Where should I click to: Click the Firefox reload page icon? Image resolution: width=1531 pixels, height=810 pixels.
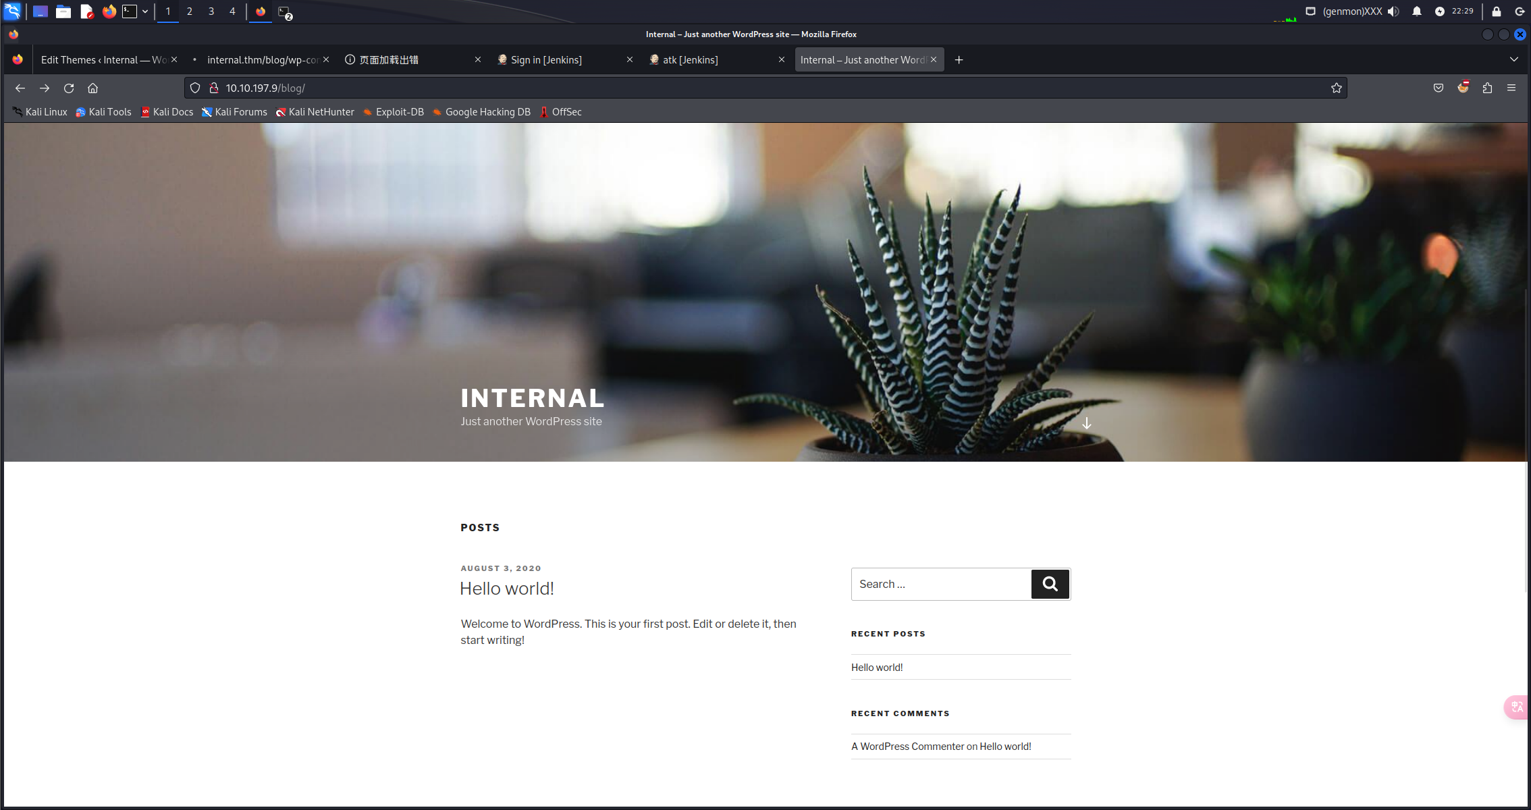click(x=69, y=88)
